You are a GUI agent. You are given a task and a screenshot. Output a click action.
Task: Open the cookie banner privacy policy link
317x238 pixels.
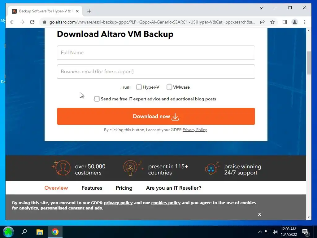[118, 203]
